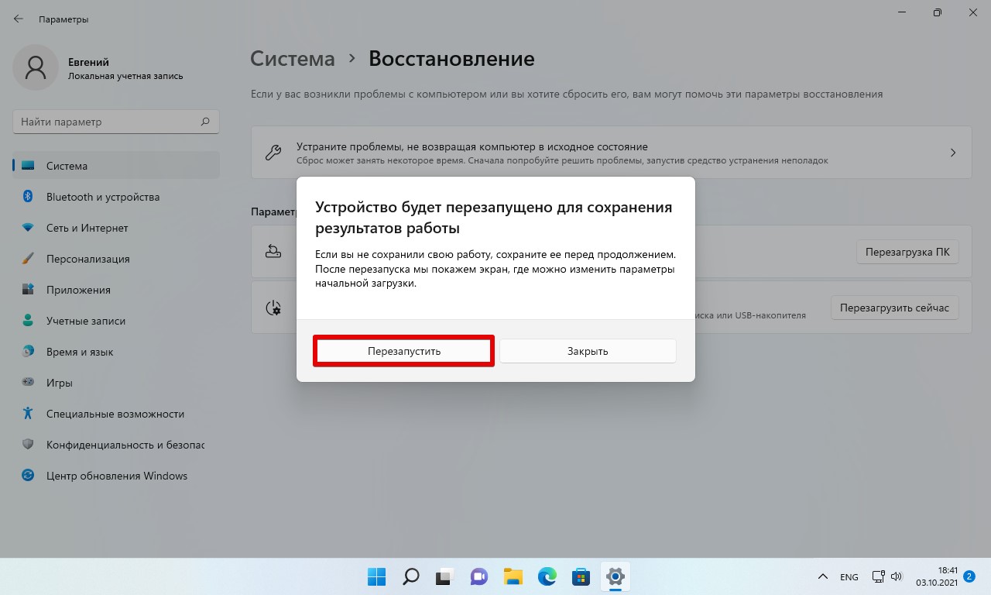Click the Найти параметр search field
The height and width of the screenshot is (595, 991).
[x=116, y=122]
